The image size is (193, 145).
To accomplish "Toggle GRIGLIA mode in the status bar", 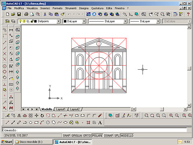I will 76,136.
